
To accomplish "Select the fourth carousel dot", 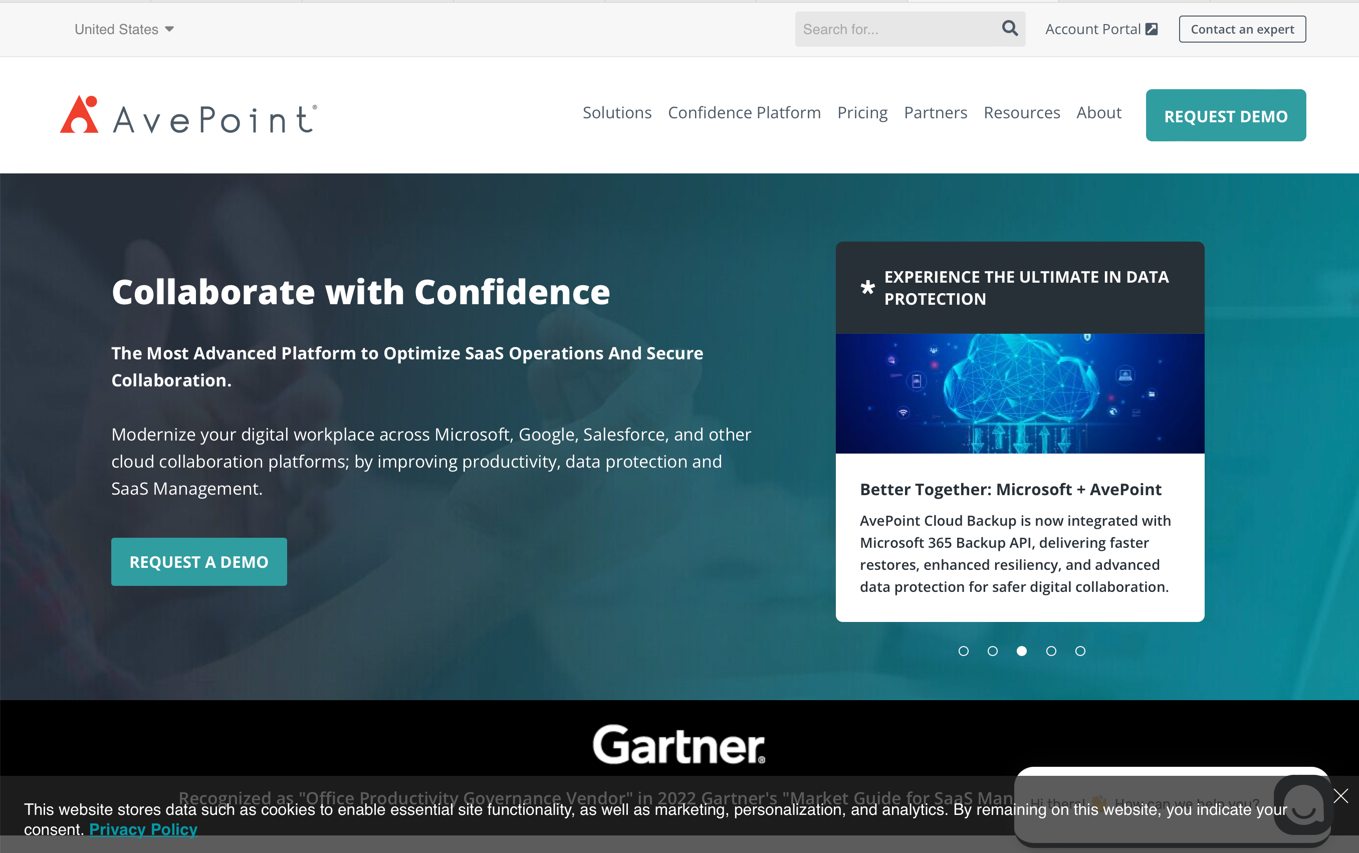I will pos(1050,651).
